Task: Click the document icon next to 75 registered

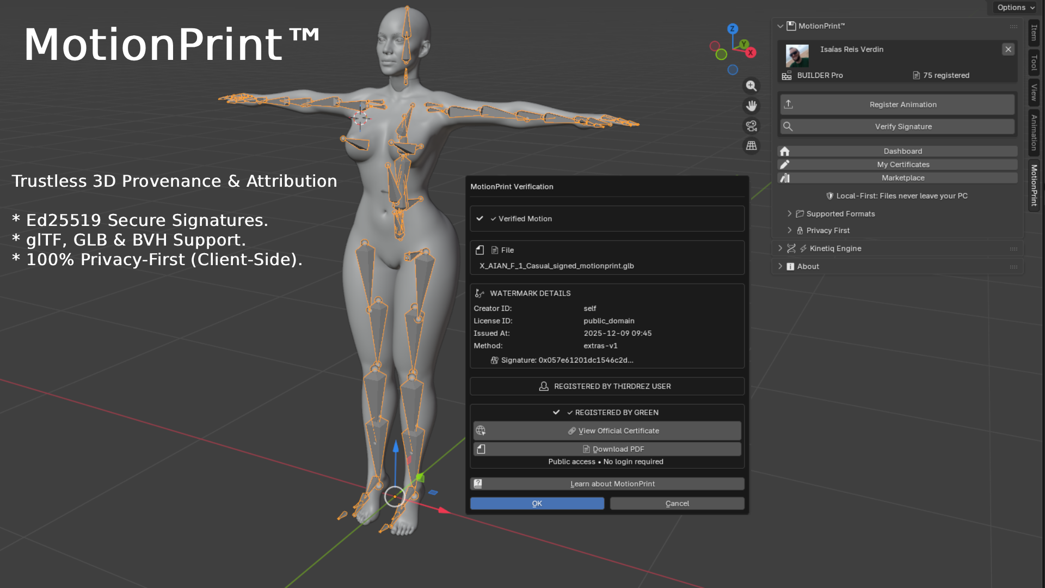Action: click(915, 75)
